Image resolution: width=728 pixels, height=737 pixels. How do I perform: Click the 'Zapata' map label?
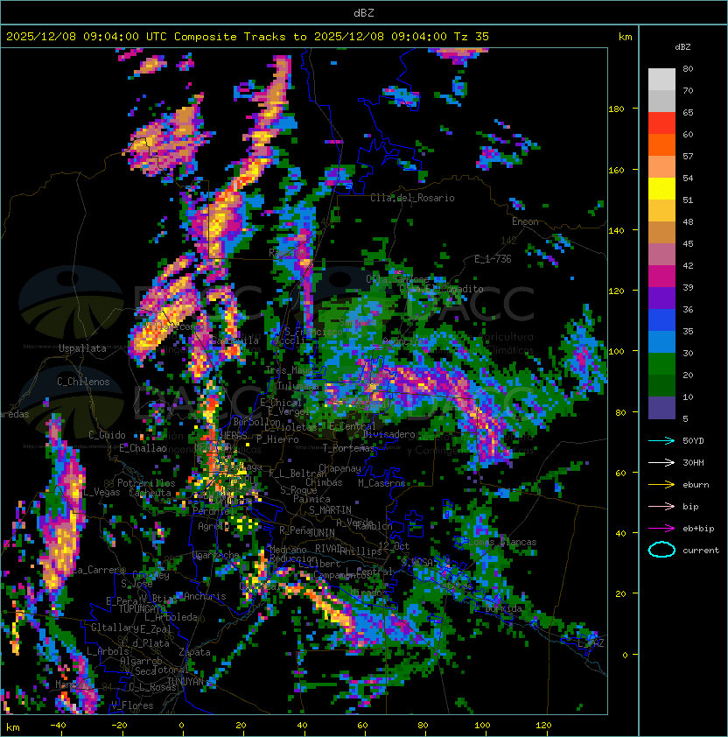194,652
